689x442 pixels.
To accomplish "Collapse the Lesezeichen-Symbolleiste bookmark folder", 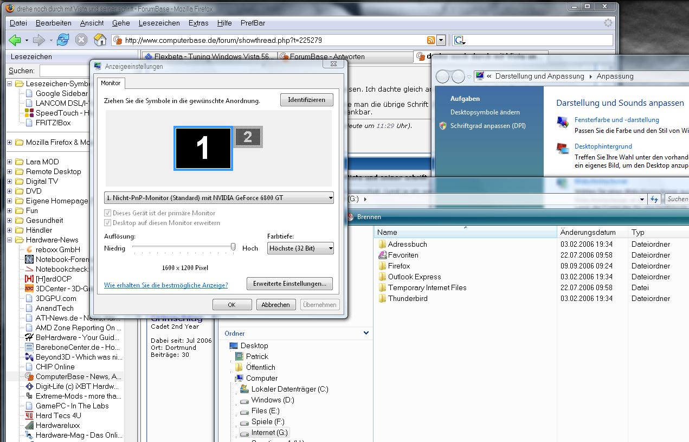I will (x=10, y=84).
